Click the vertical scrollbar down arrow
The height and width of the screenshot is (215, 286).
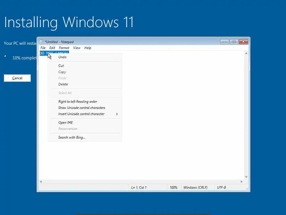click(246, 177)
